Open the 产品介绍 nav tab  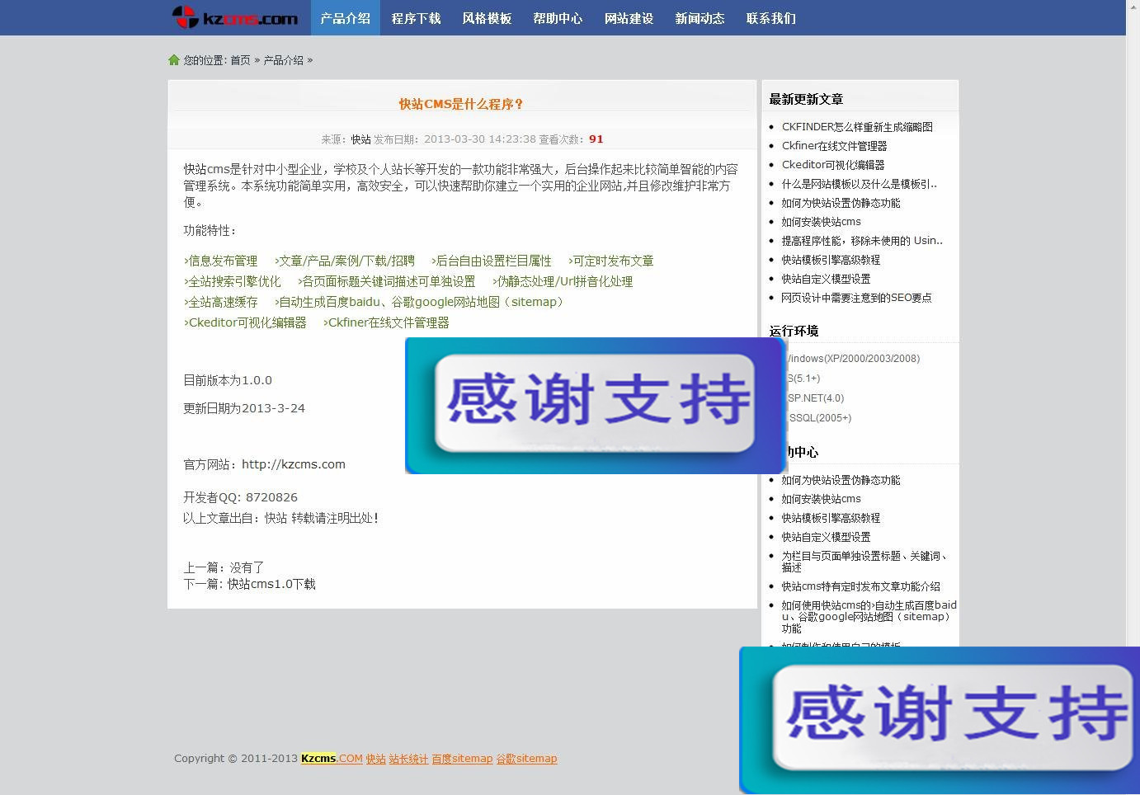click(345, 17)
